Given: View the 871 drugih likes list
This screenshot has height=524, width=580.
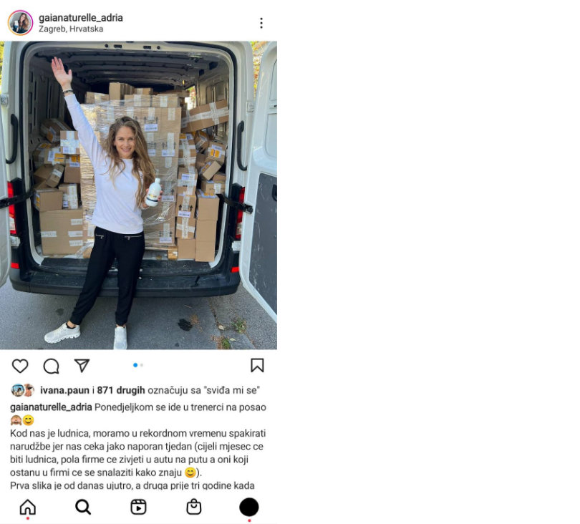Looking at the screenshot, I should tap(121, 390).
